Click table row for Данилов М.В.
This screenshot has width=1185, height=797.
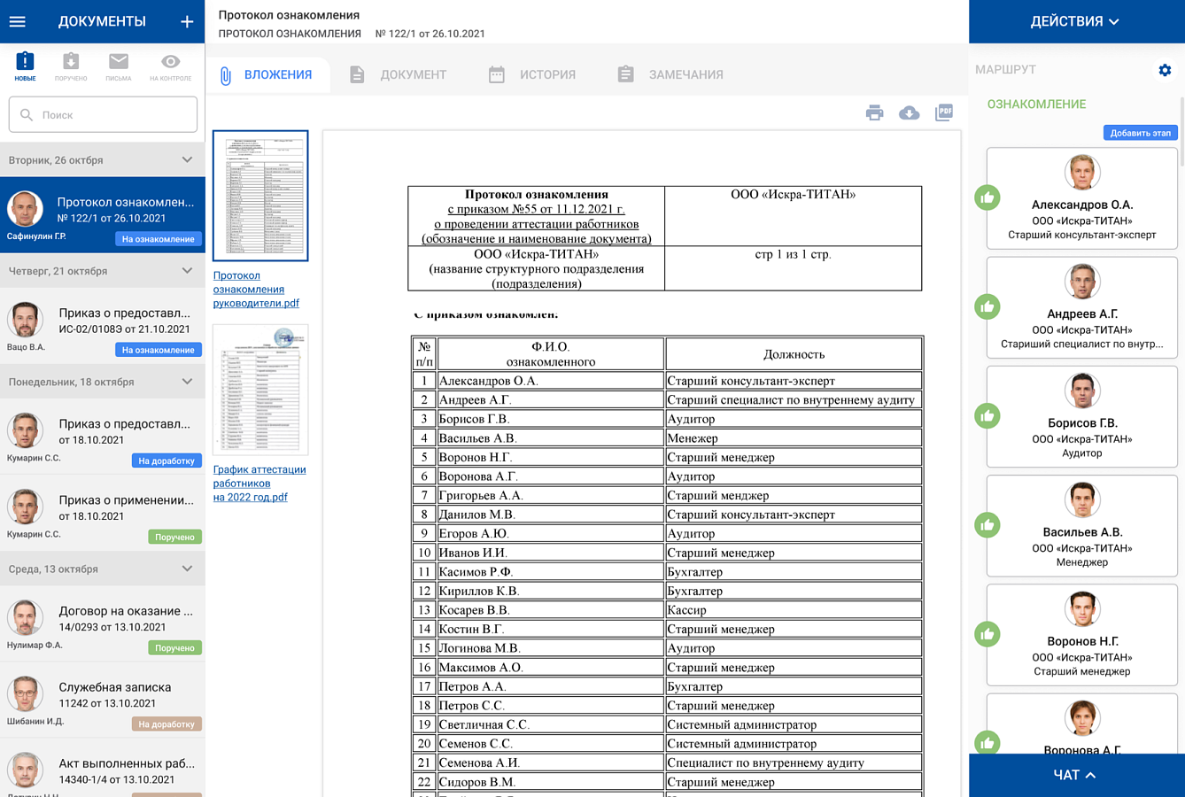pyautogui.click(x=667, y=515)
